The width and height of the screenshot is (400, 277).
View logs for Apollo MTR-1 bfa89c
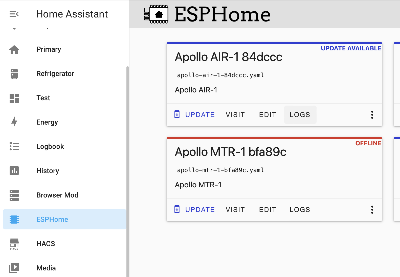point(300,210)
